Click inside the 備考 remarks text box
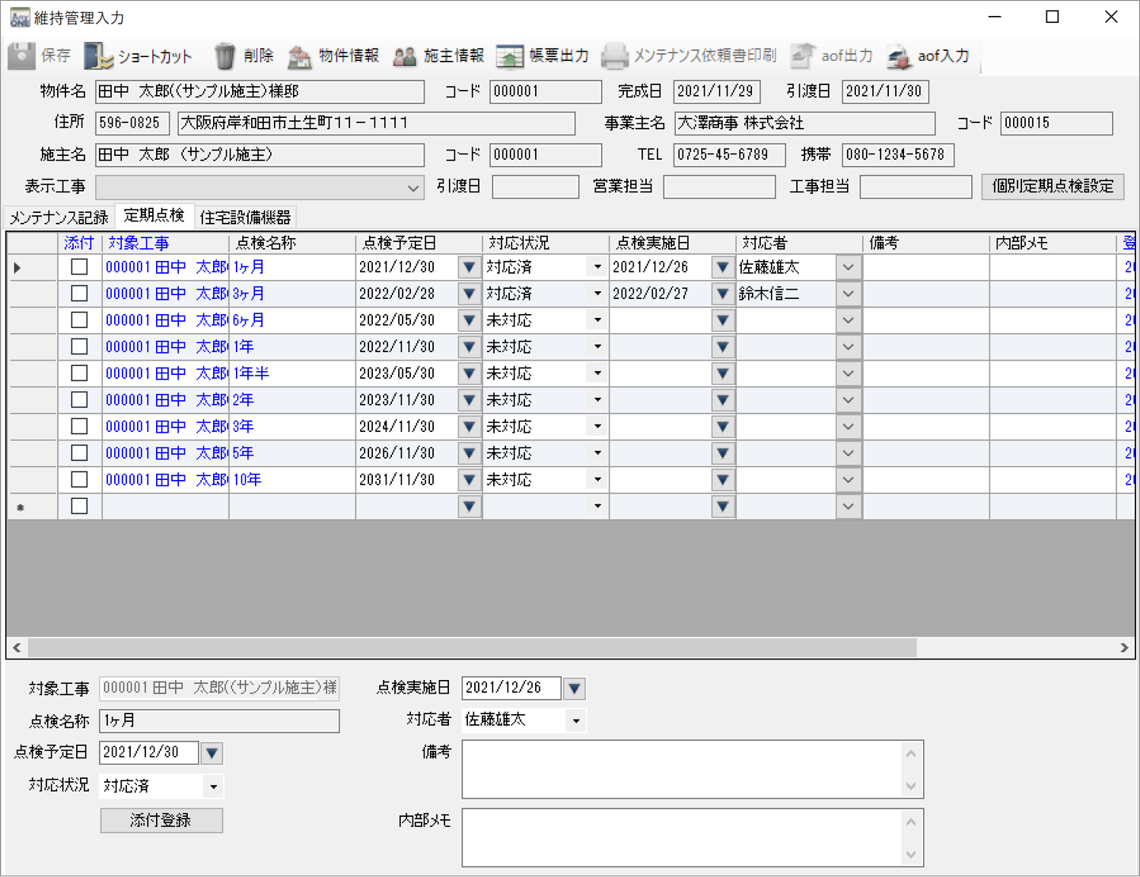The width and height of the screenshot is (1140, 877). (685, 768)
